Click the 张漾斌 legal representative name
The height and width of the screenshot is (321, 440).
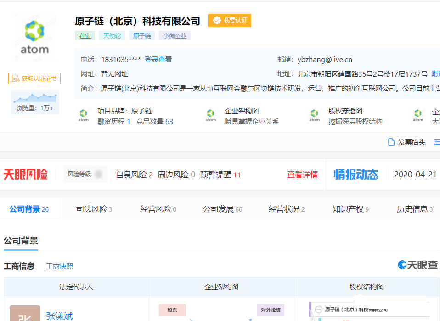click(59, 316)
